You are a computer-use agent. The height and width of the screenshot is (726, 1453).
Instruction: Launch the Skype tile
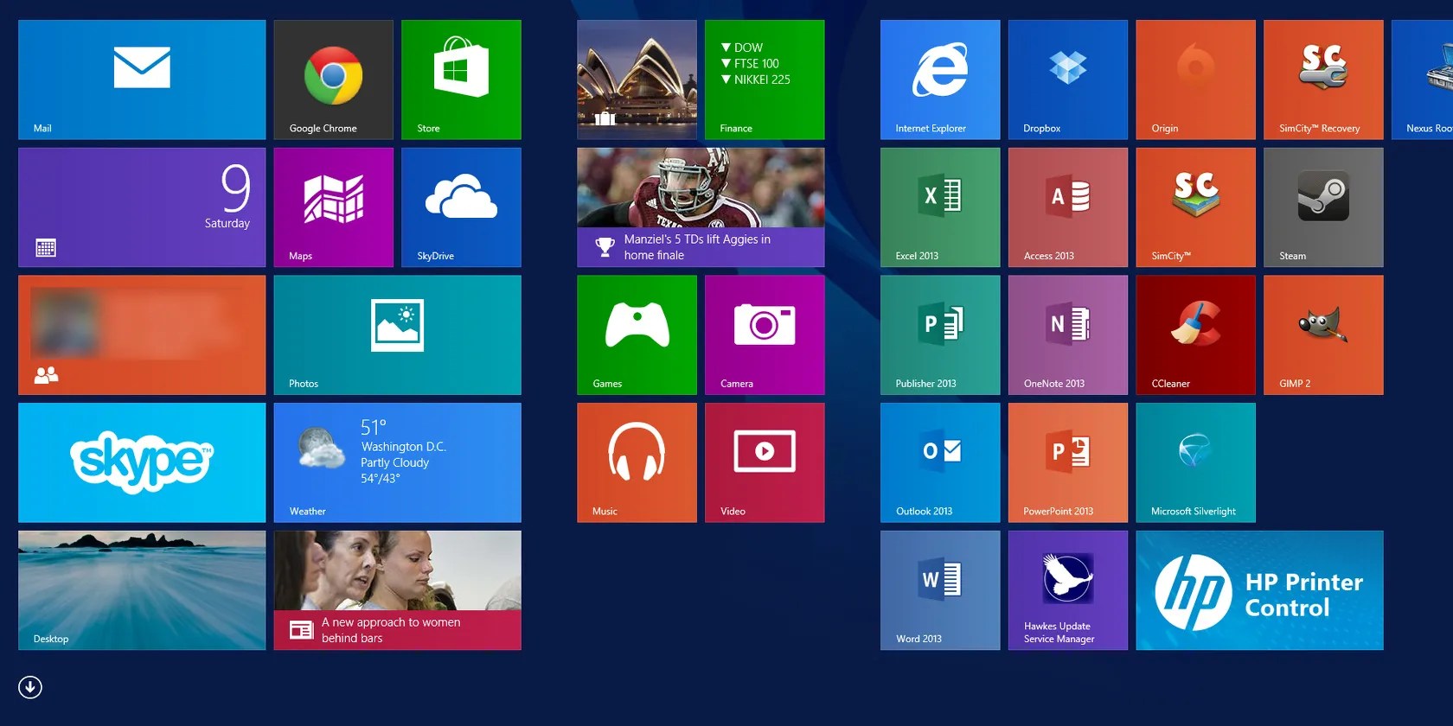[142, 462]
